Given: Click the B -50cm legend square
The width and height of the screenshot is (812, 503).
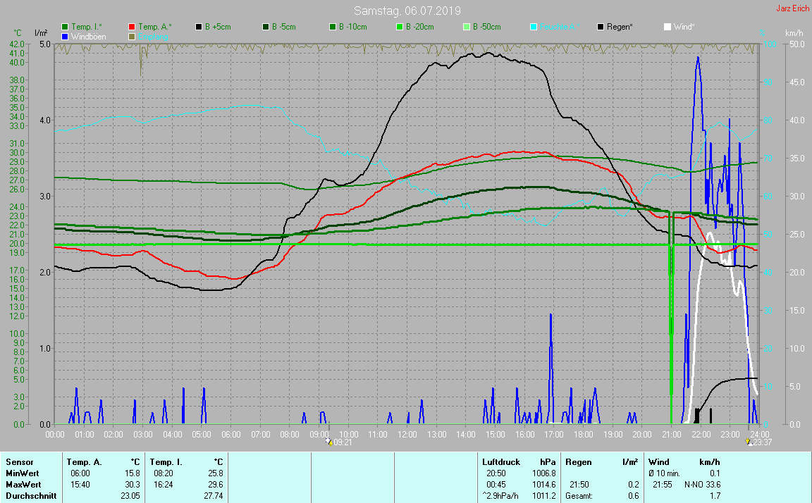Looking at the screenshot, I should [x=467, y=27].
